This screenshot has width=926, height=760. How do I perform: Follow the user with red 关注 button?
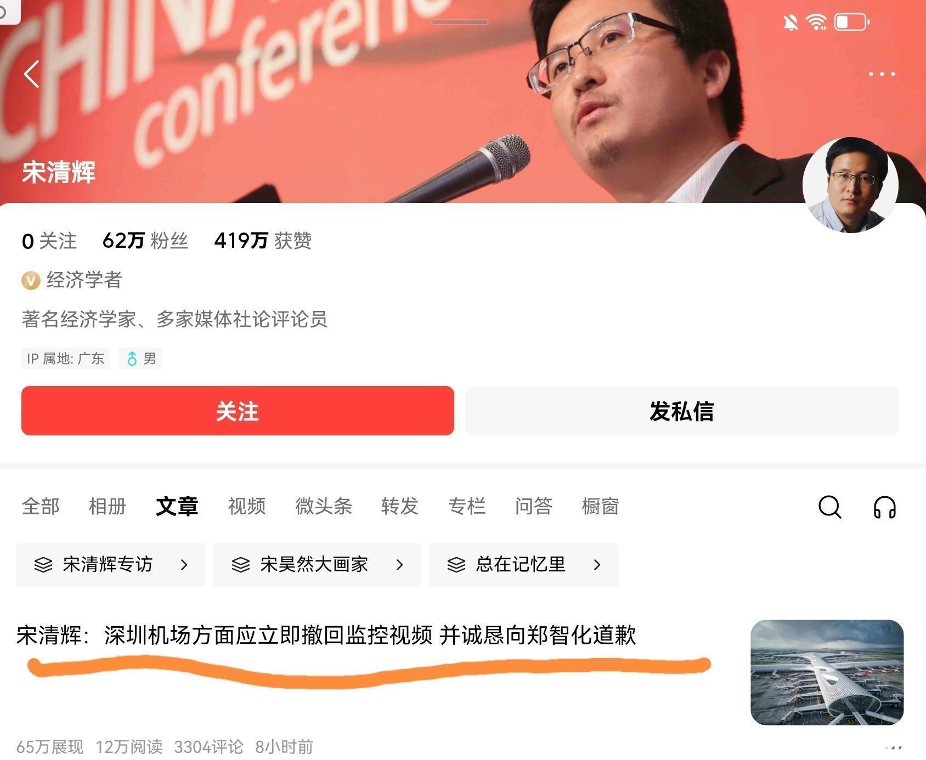click(238, 411)
